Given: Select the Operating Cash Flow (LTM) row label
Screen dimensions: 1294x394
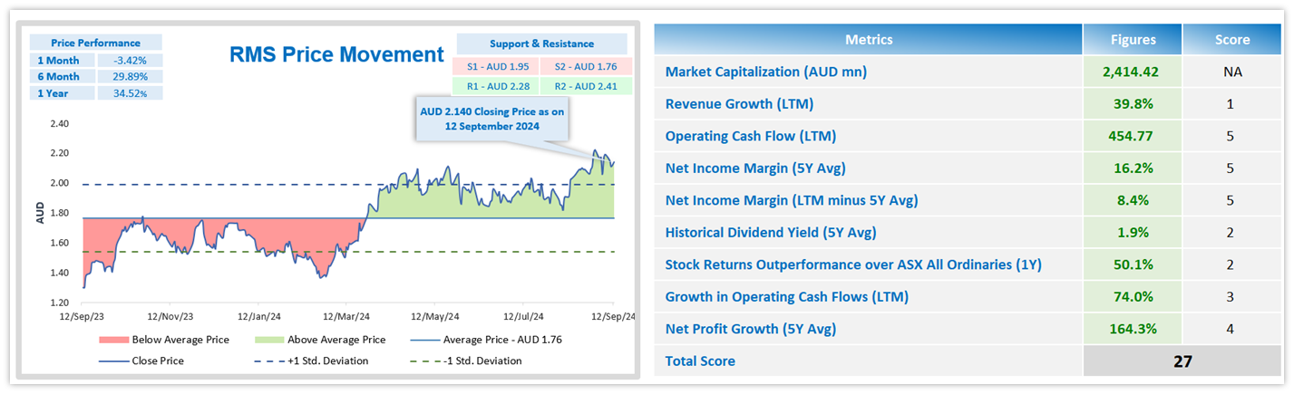Looking at the screenshot, I should [751, 137].
